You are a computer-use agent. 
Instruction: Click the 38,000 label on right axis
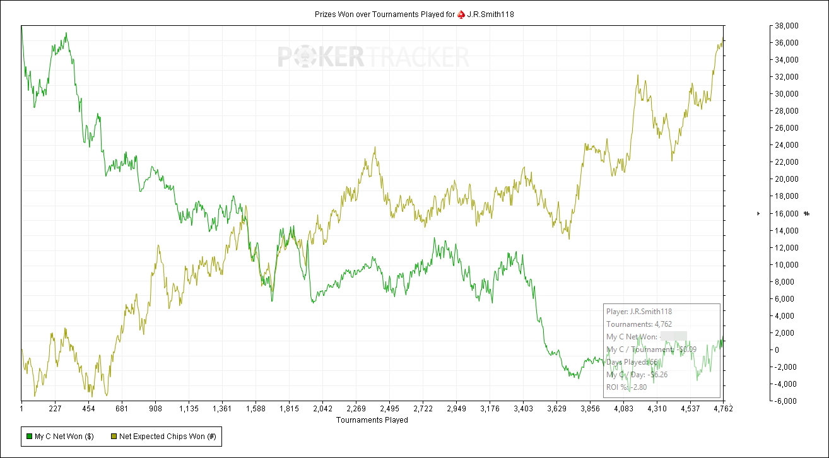pos(786,26)
